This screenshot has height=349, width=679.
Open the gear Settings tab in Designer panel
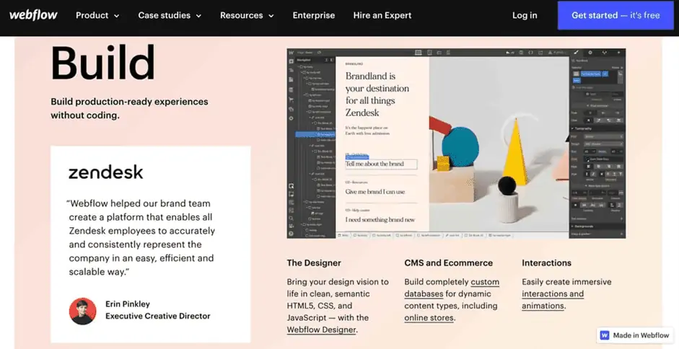click(x=590, y=53)
